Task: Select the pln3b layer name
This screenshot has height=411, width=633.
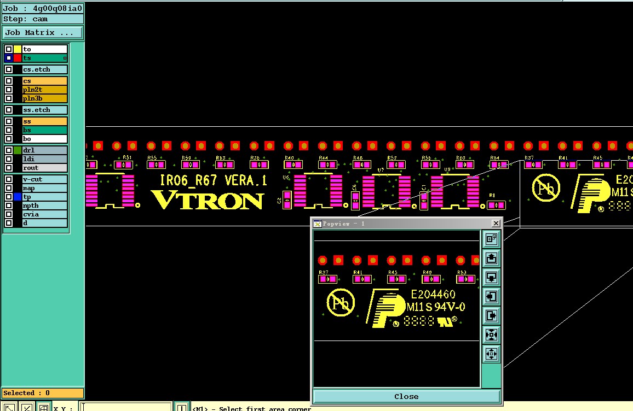Action: tap(44, 98)
